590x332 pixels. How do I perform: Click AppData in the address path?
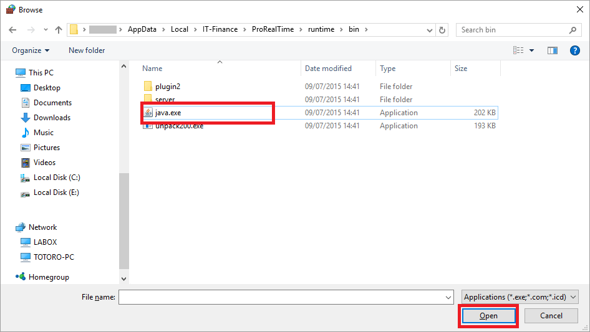(142, 29)
